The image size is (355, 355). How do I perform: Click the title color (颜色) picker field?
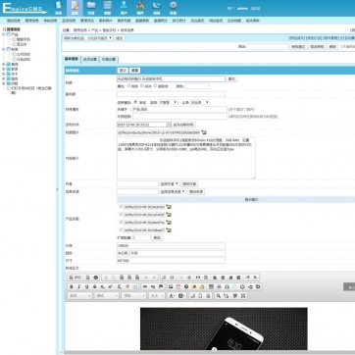(197, 86)
